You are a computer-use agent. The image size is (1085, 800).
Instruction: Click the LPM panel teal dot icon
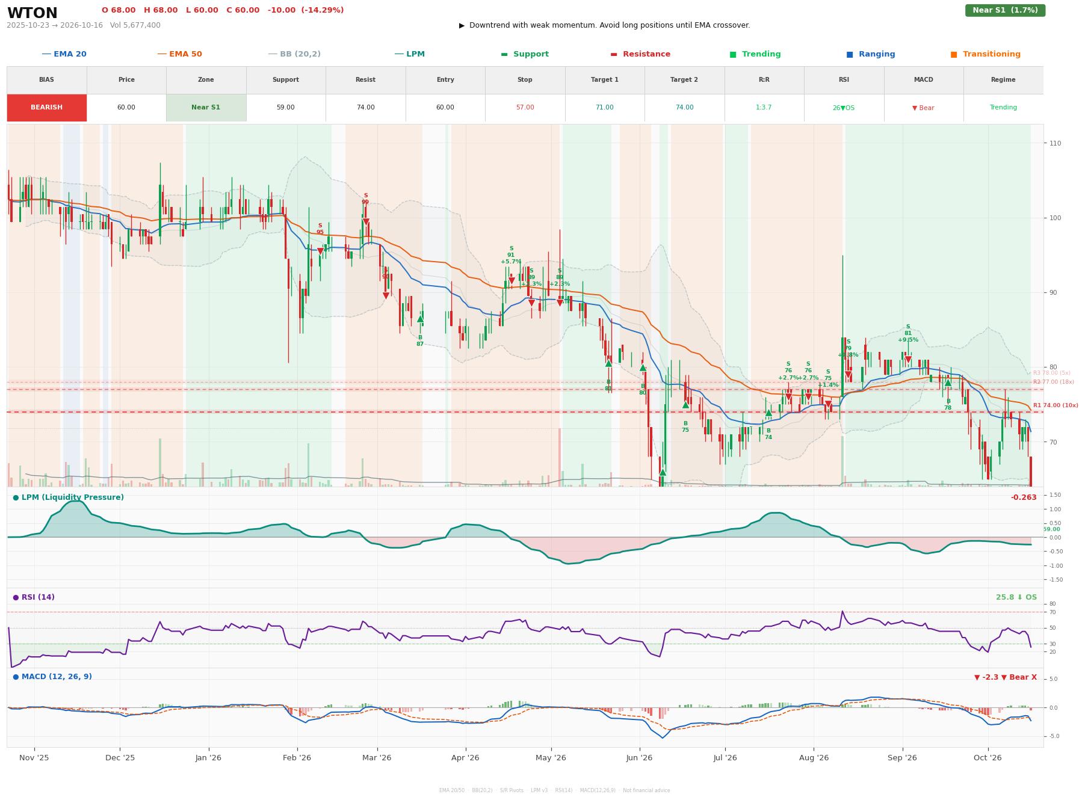point(16,497)
